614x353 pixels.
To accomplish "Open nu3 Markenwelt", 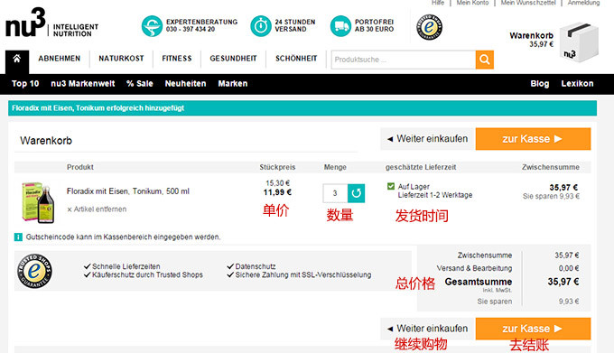I will point(83,83).
